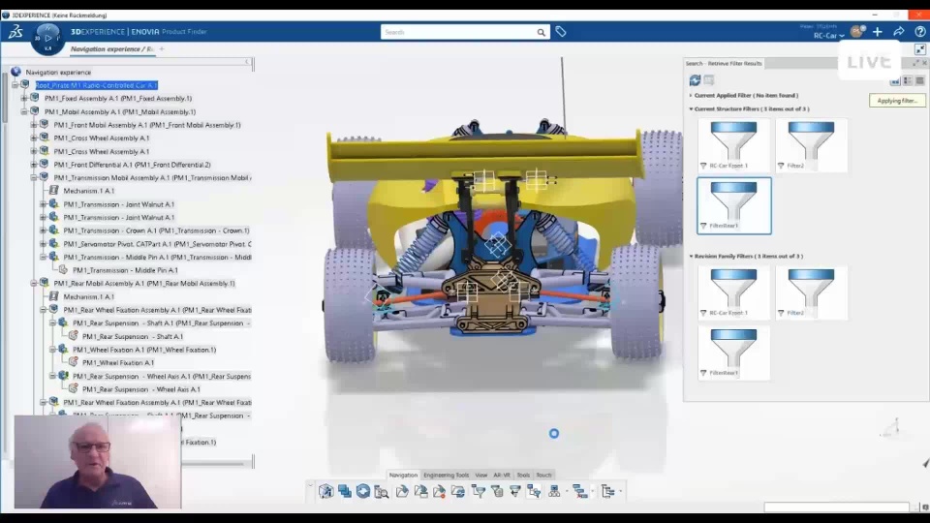Select the Navigation toolbar tab

coord(403,475)
